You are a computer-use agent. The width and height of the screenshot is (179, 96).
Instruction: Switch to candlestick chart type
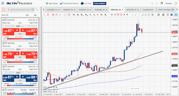coord(53,15)
